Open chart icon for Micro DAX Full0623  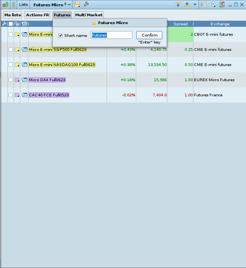click(24, 80)
